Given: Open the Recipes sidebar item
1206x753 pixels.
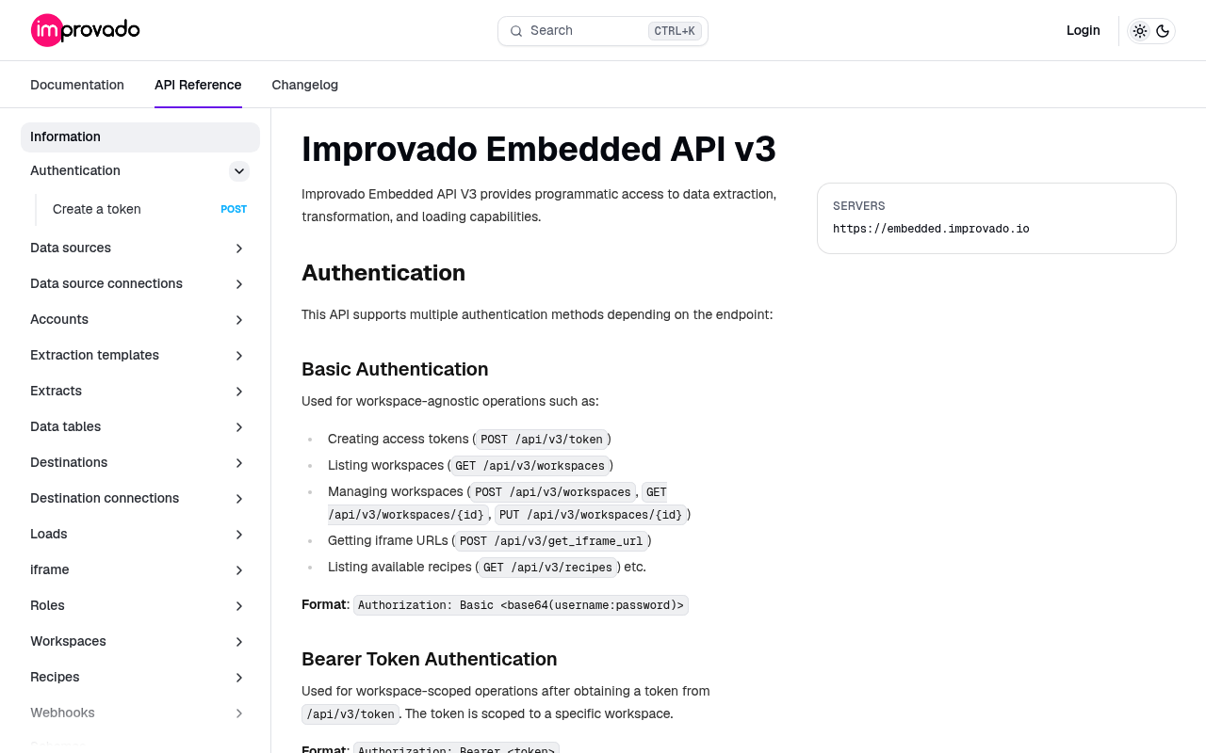Looking at the screenshot, I should [55, 677].
